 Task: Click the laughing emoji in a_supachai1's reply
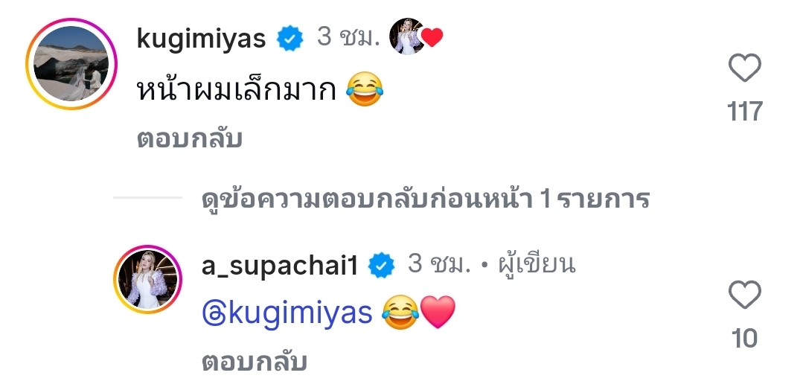click(400, 314)
